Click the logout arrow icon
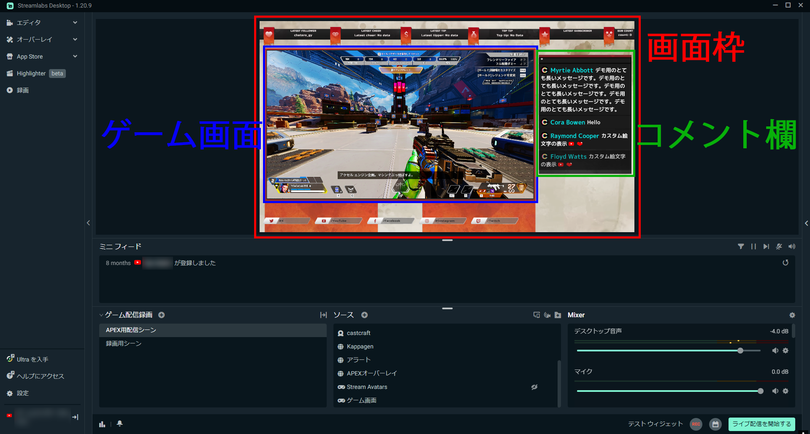This screenshot has height=434, width=810. pos(75,417)
